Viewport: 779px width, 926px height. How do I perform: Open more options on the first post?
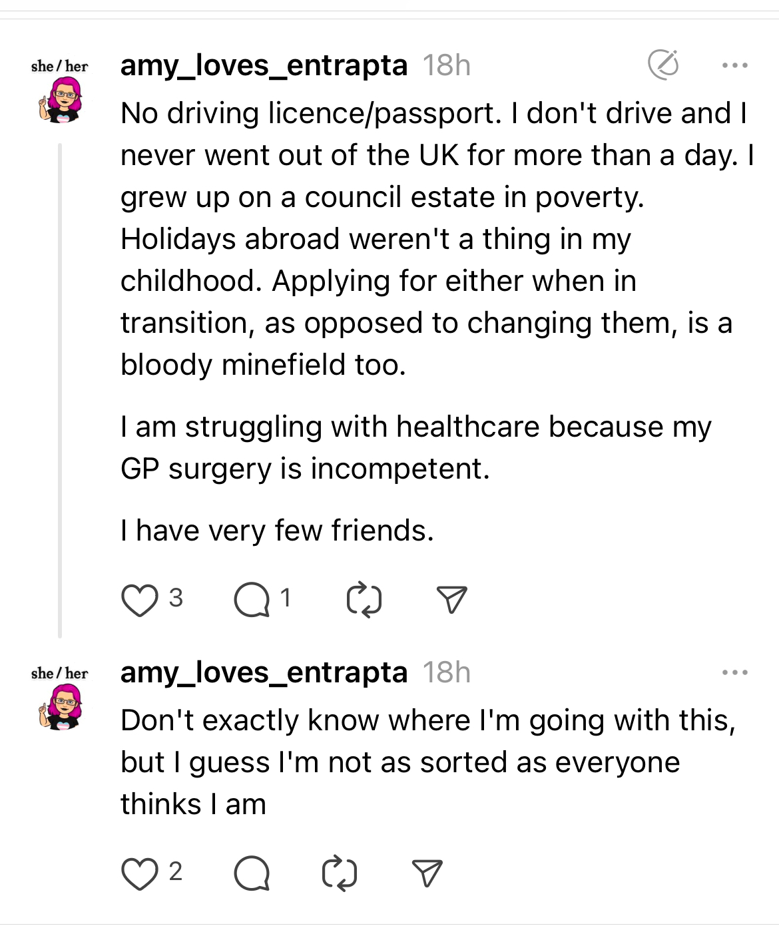[x=735, y=65]
